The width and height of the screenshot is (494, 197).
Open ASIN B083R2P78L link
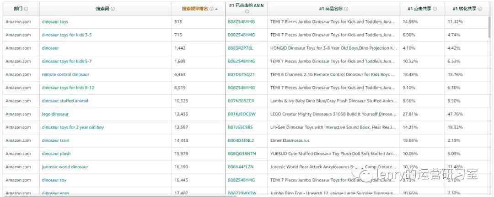[x=241, y=48]
